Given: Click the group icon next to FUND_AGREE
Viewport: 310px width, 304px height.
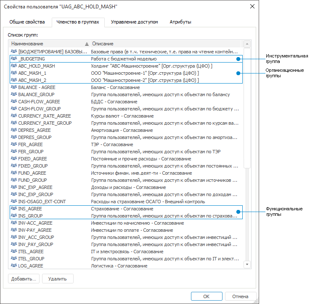Looking at the screenshot, I should pyautogui.click(x=14, y=173).
